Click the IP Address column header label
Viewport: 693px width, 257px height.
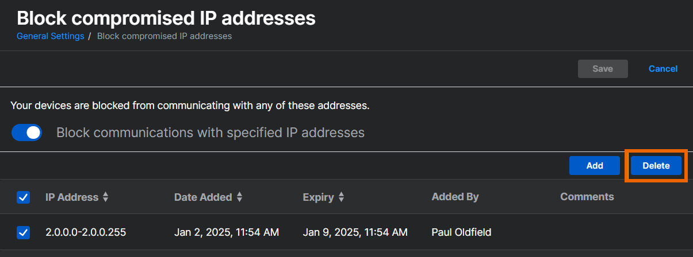tap(72, 197)
